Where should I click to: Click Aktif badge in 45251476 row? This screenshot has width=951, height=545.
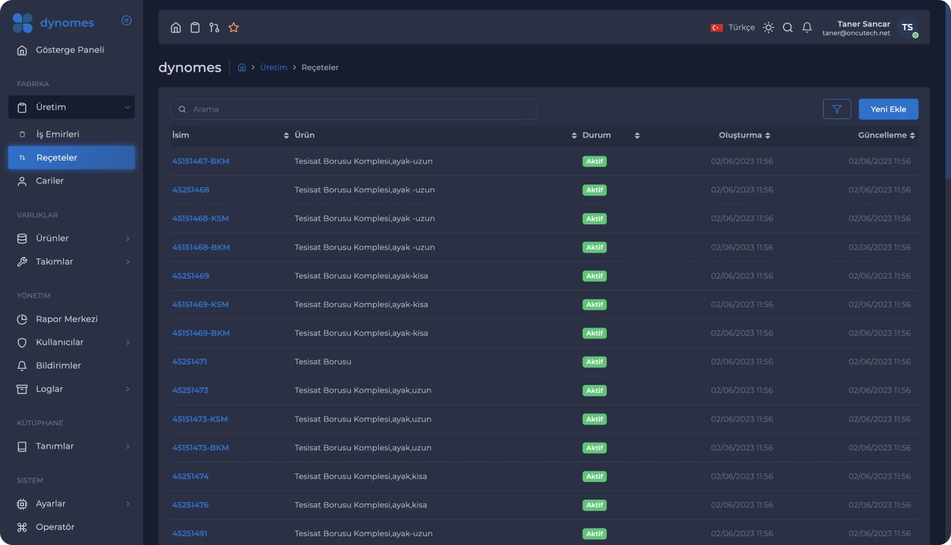coord(594,505)
